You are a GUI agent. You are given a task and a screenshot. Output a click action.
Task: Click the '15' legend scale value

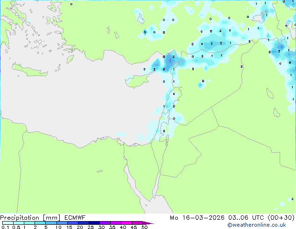click(x=69, y=227)
